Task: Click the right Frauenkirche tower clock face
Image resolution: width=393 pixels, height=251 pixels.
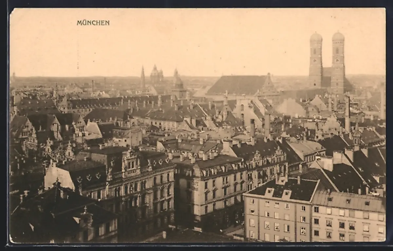Action: (338, 51)
